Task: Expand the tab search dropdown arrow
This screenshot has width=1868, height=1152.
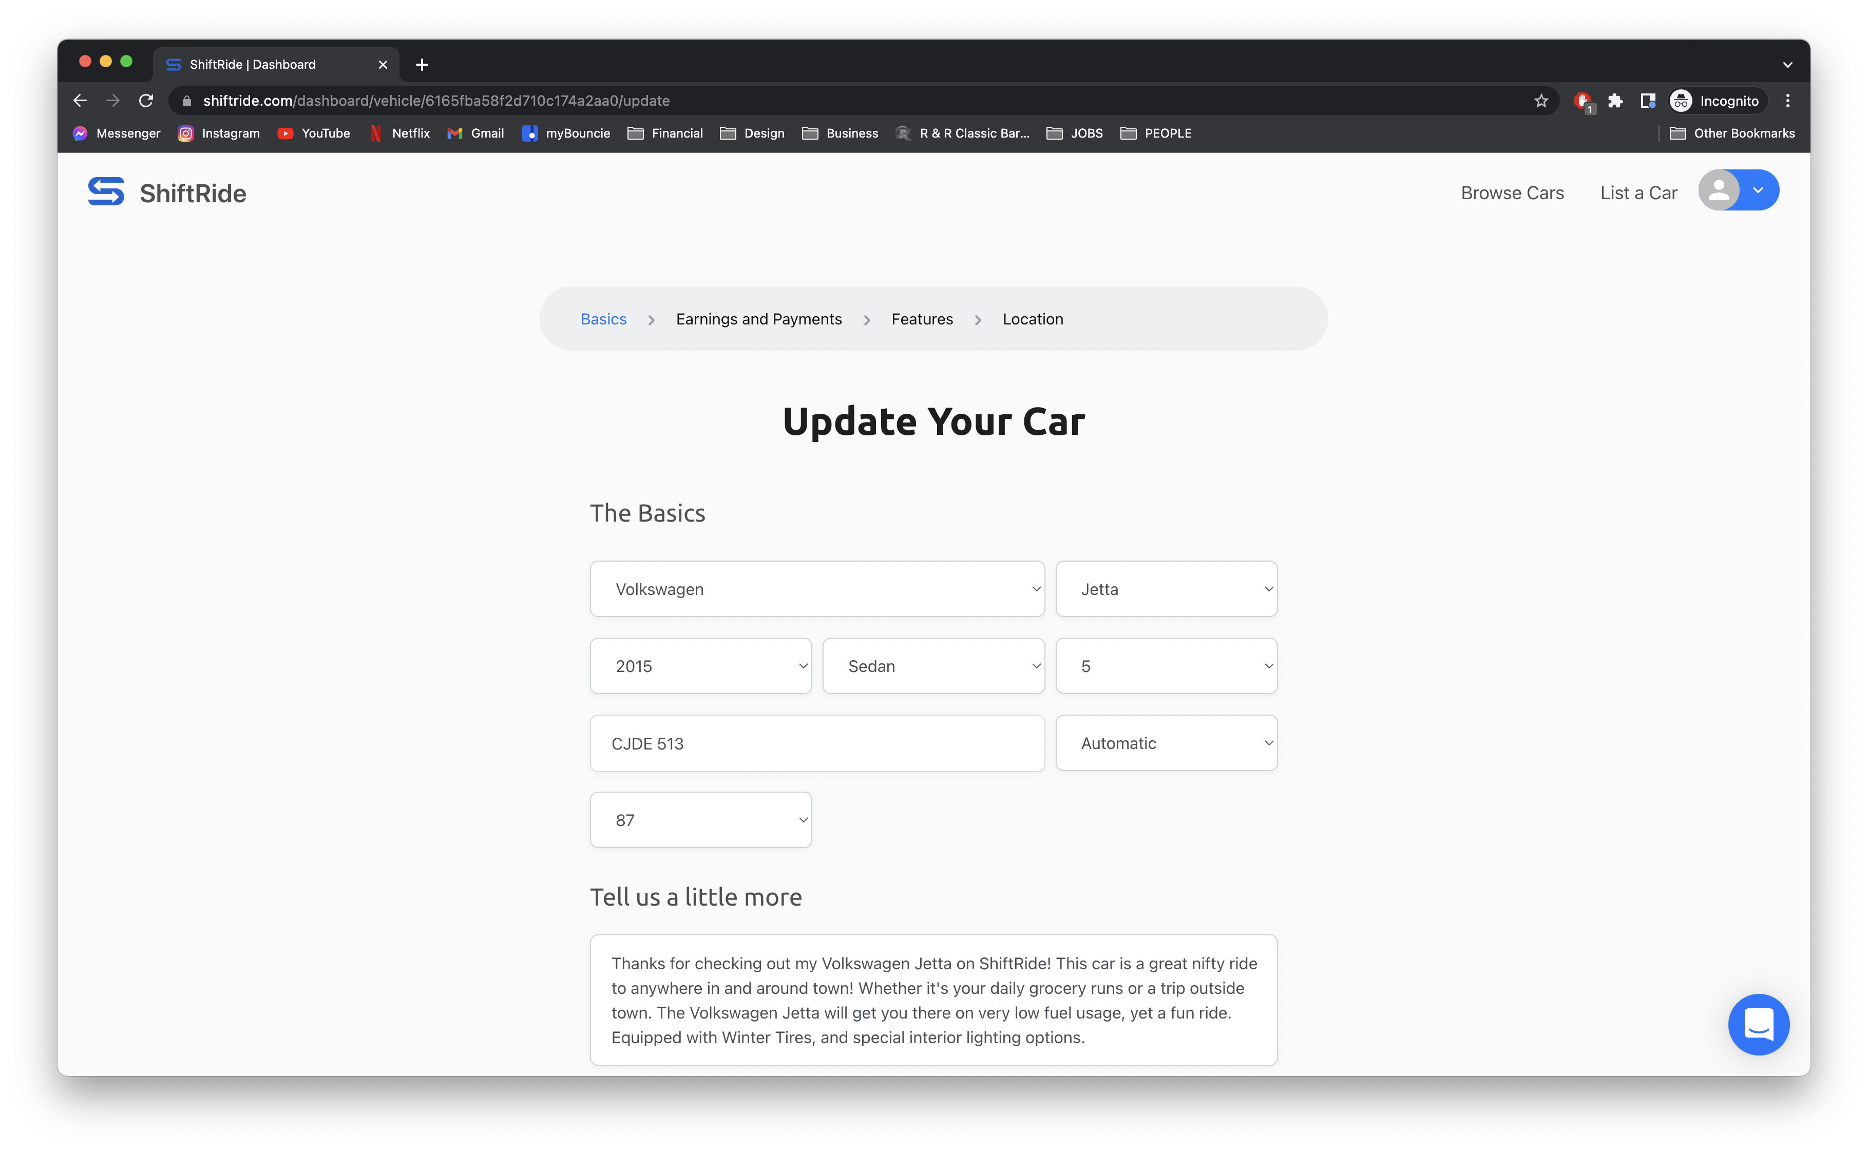Action: click(x=1788, y=65)
